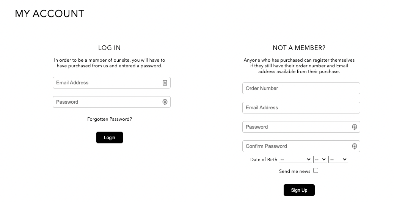Open the Date of Birth year dropdown

coord(338,159)
